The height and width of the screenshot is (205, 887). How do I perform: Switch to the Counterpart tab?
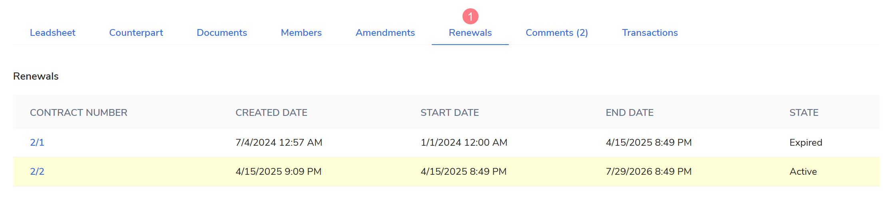136,33
